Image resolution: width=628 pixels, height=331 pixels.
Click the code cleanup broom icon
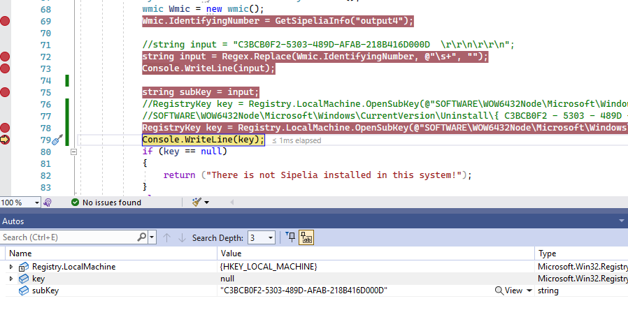pos(197,203)
